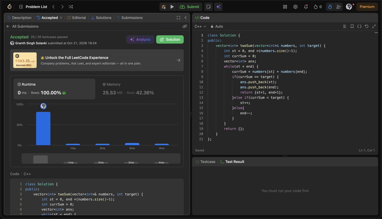Go to the next problem arrow

click(62, 7)
